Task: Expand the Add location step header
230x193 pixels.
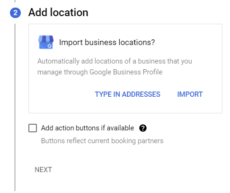Action: (58, 12)
